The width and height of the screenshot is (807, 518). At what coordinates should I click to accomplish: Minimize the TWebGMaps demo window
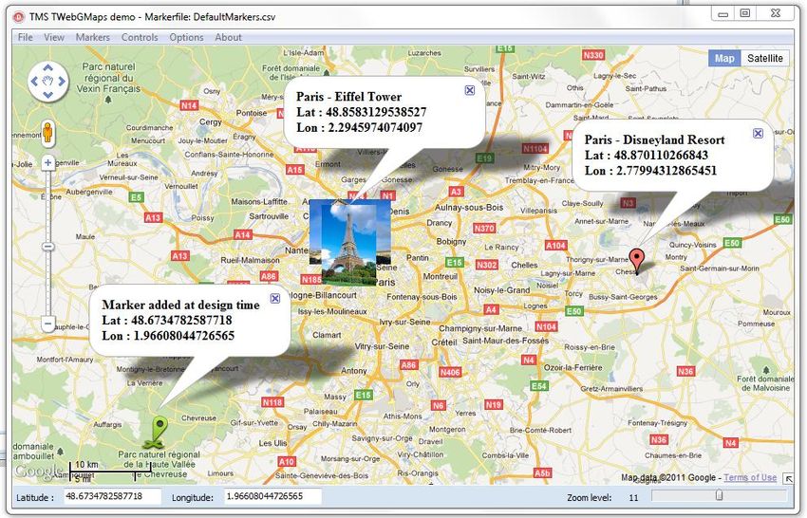click(x=723, y=14)
